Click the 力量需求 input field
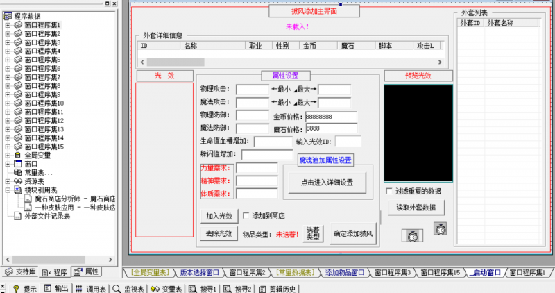Image resolution: width=555 pixels, height=293 pixels. [257, 168]
